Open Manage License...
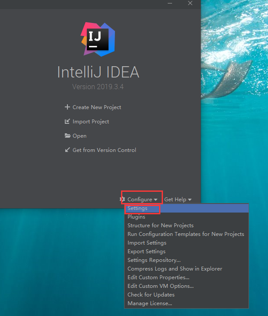The height and width of the screenshot is (316, 268). (186, 303)
